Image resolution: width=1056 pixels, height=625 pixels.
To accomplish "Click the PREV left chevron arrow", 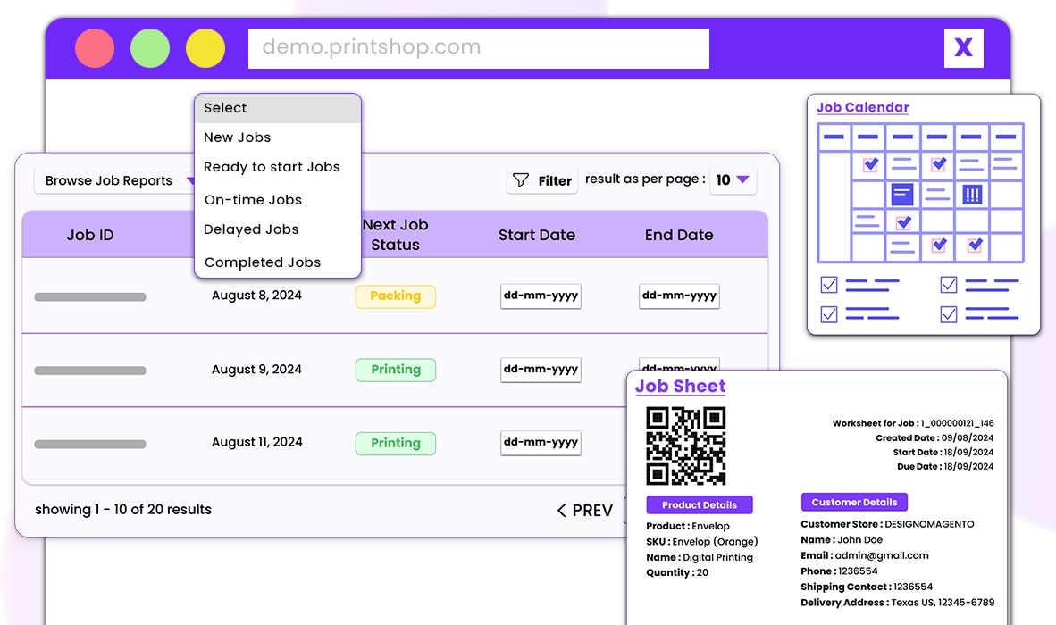I will [x=562, y=511].
